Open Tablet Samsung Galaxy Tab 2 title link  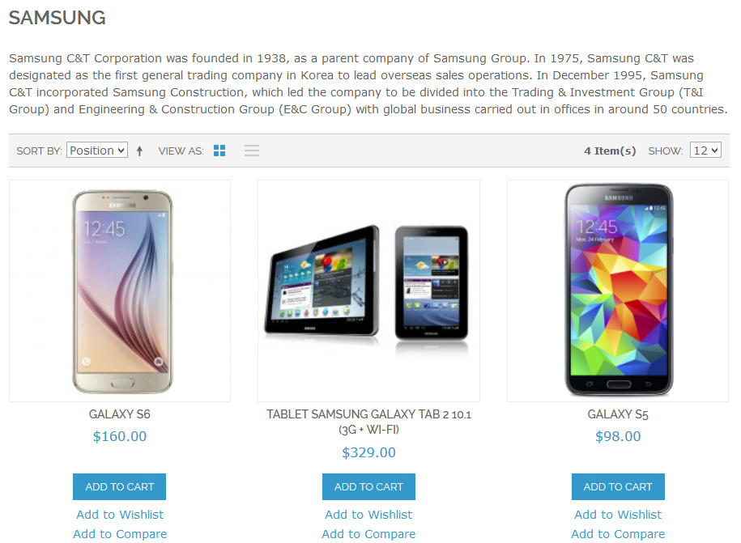coord(368,422)
